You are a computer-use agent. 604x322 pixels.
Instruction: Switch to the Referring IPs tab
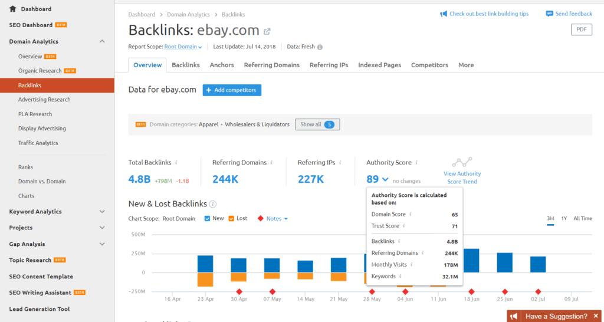pyautogui.click(x=329, y=65)
